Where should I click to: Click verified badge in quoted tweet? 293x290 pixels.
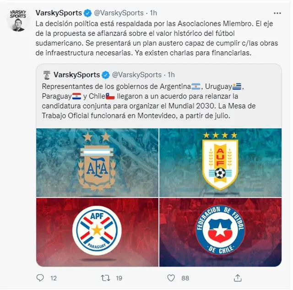pos(106,75)
